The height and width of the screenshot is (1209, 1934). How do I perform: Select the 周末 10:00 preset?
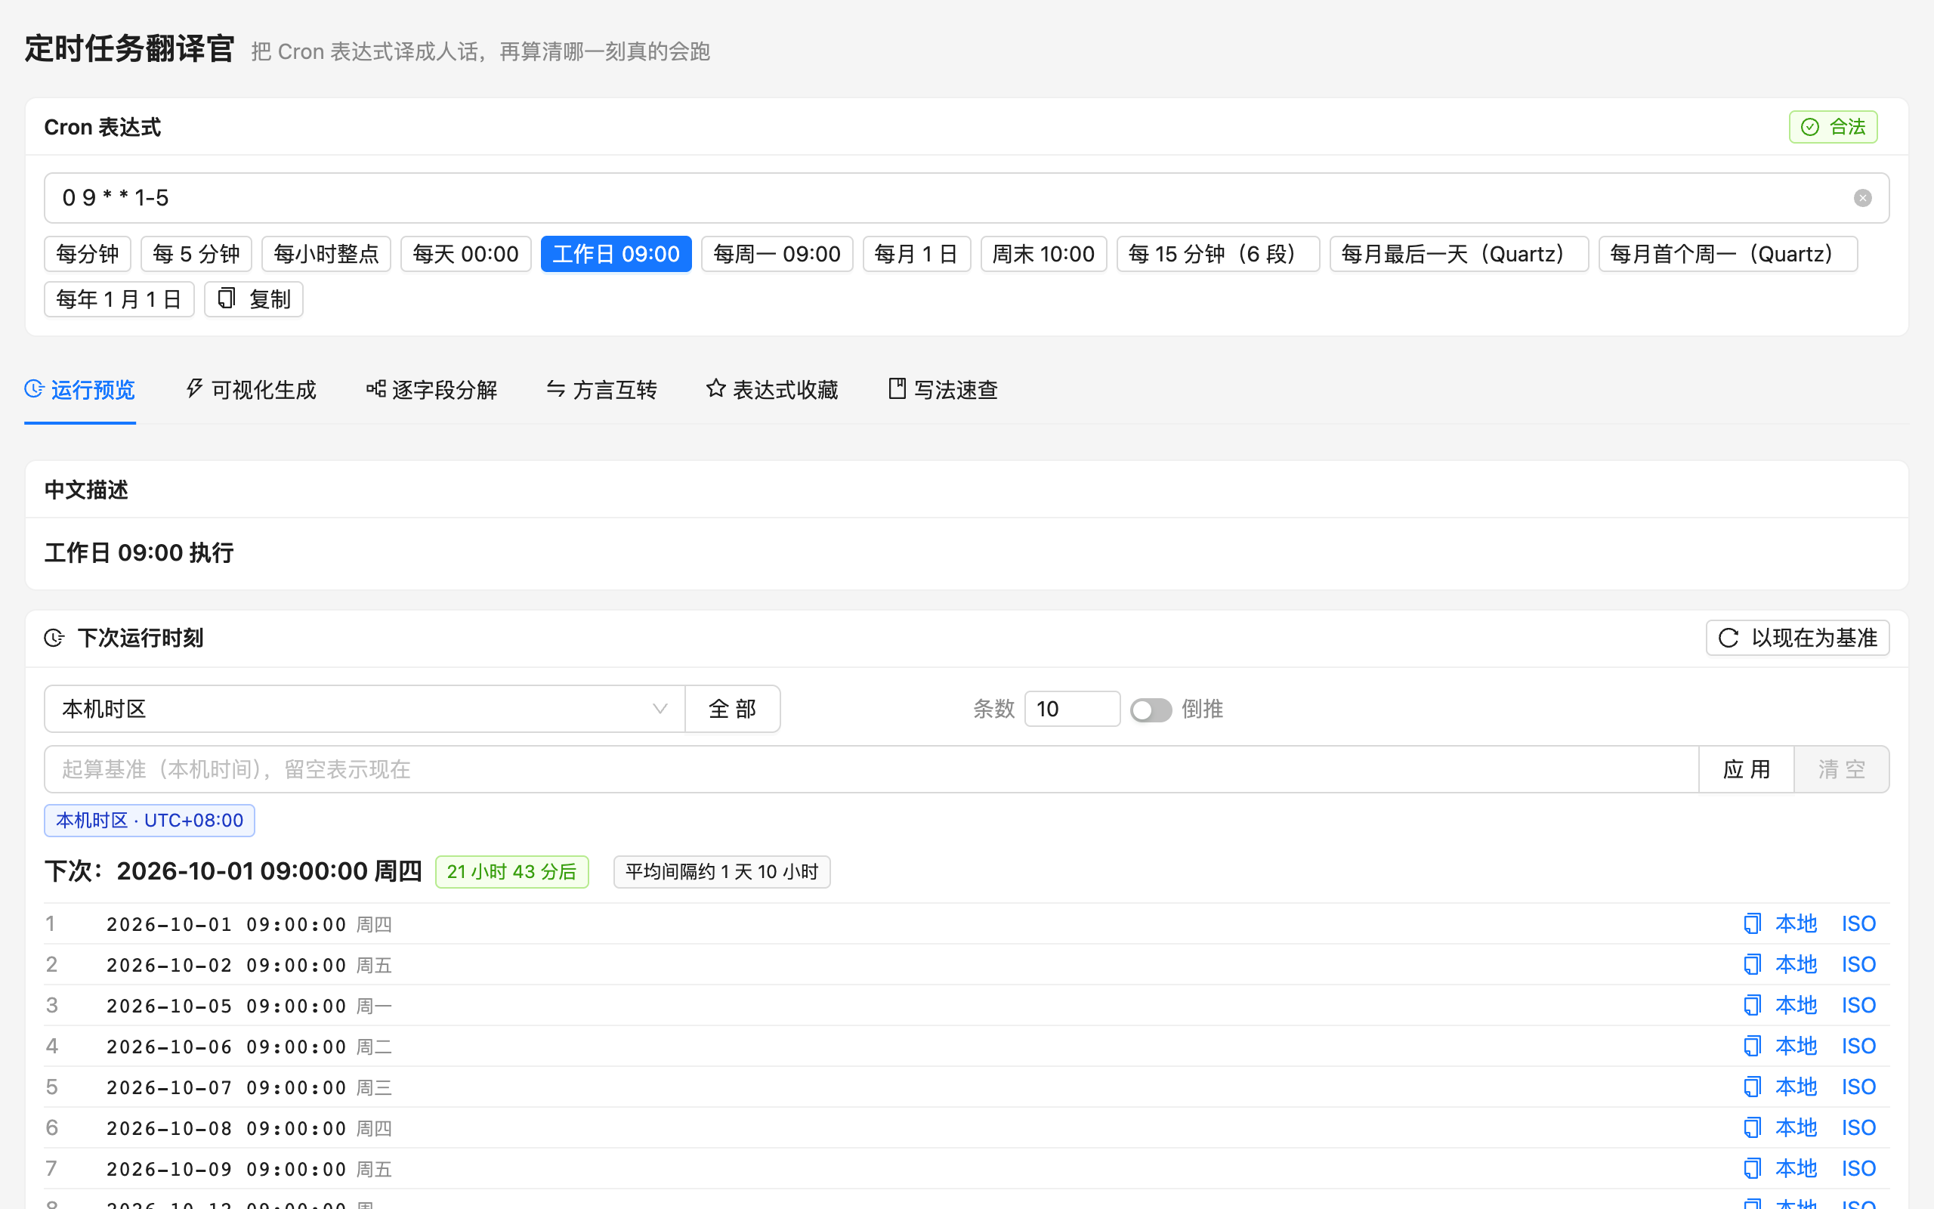click(x=1043, y=255)
